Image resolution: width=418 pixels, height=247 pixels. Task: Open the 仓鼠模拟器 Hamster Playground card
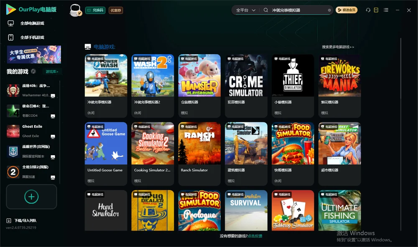coord(199,86)
